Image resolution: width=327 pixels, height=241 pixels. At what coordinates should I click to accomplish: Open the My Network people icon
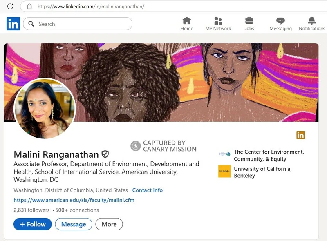[218, 21]
